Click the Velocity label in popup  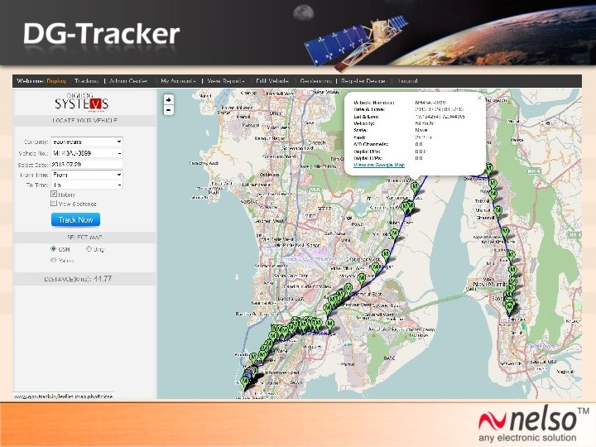pos(363,123)
